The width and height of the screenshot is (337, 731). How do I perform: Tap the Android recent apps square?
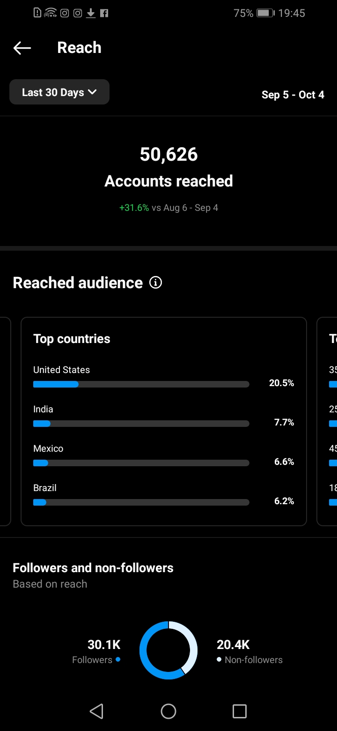pos(239,711)
